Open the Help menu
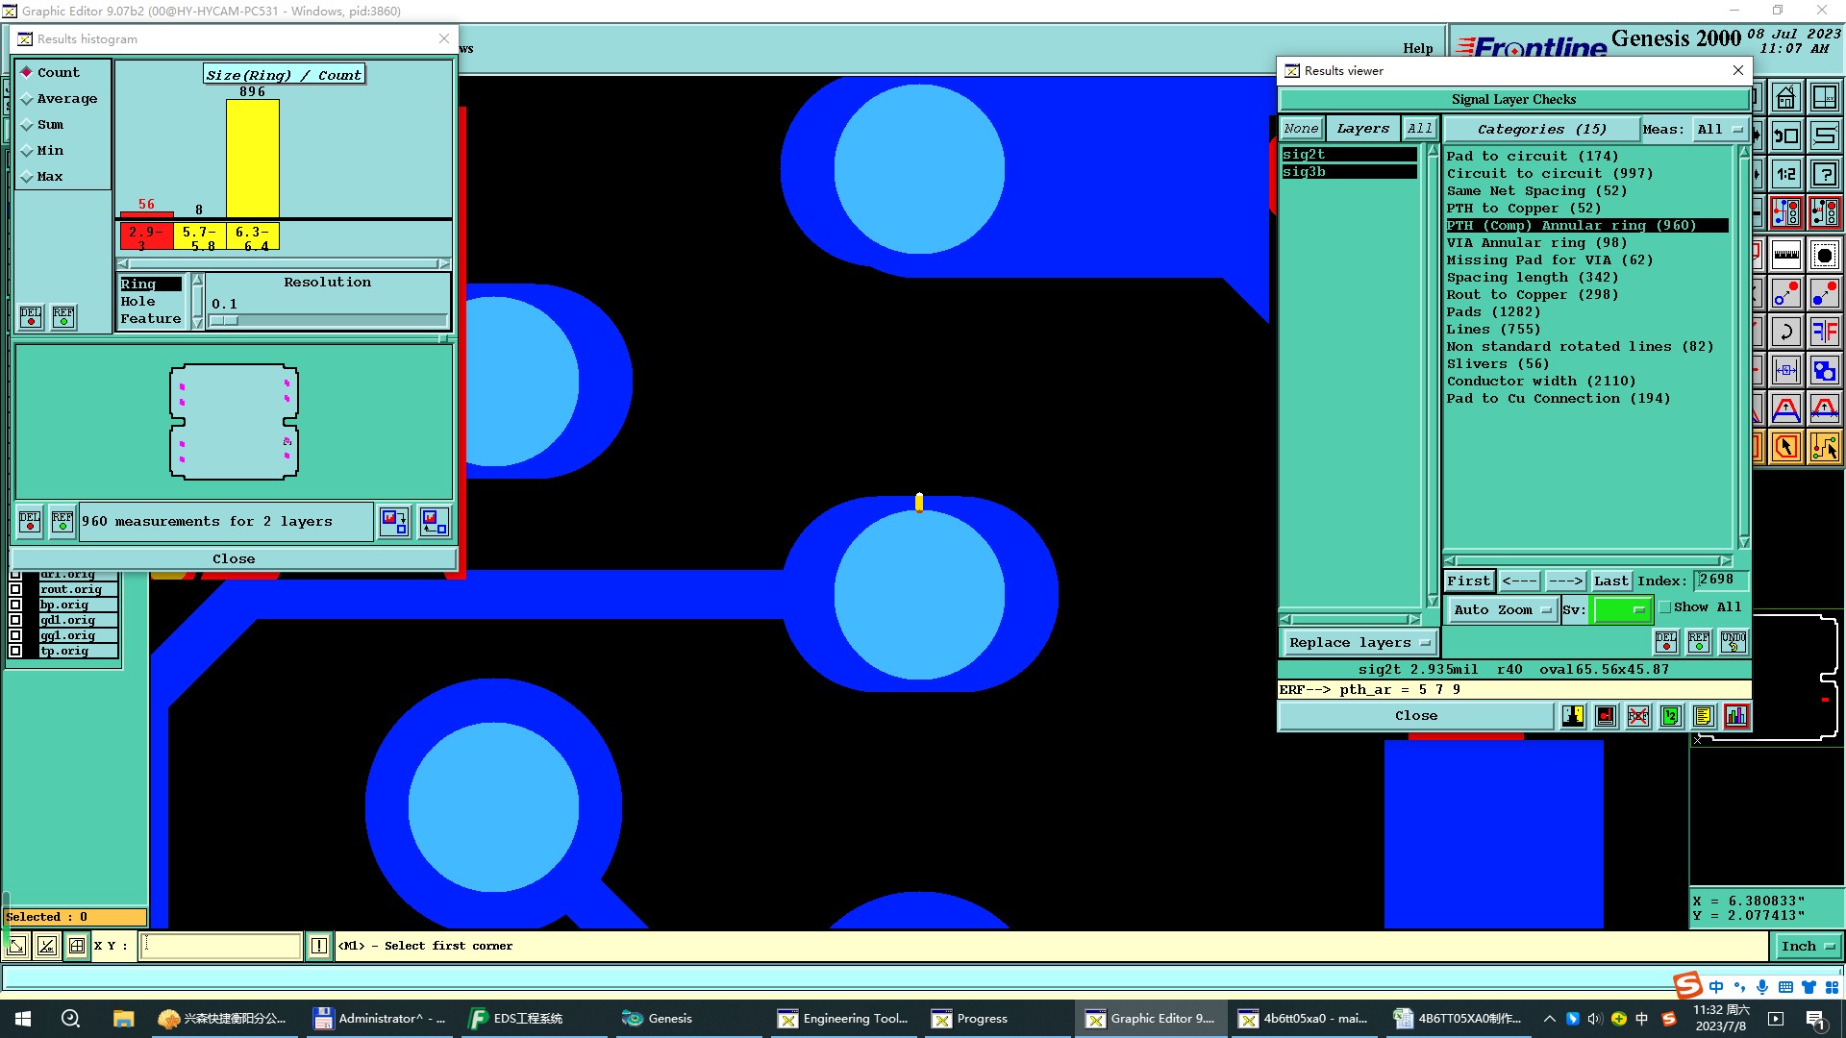The height and width of the screenshot is (1038, 1846). (x=1417, y=48)
